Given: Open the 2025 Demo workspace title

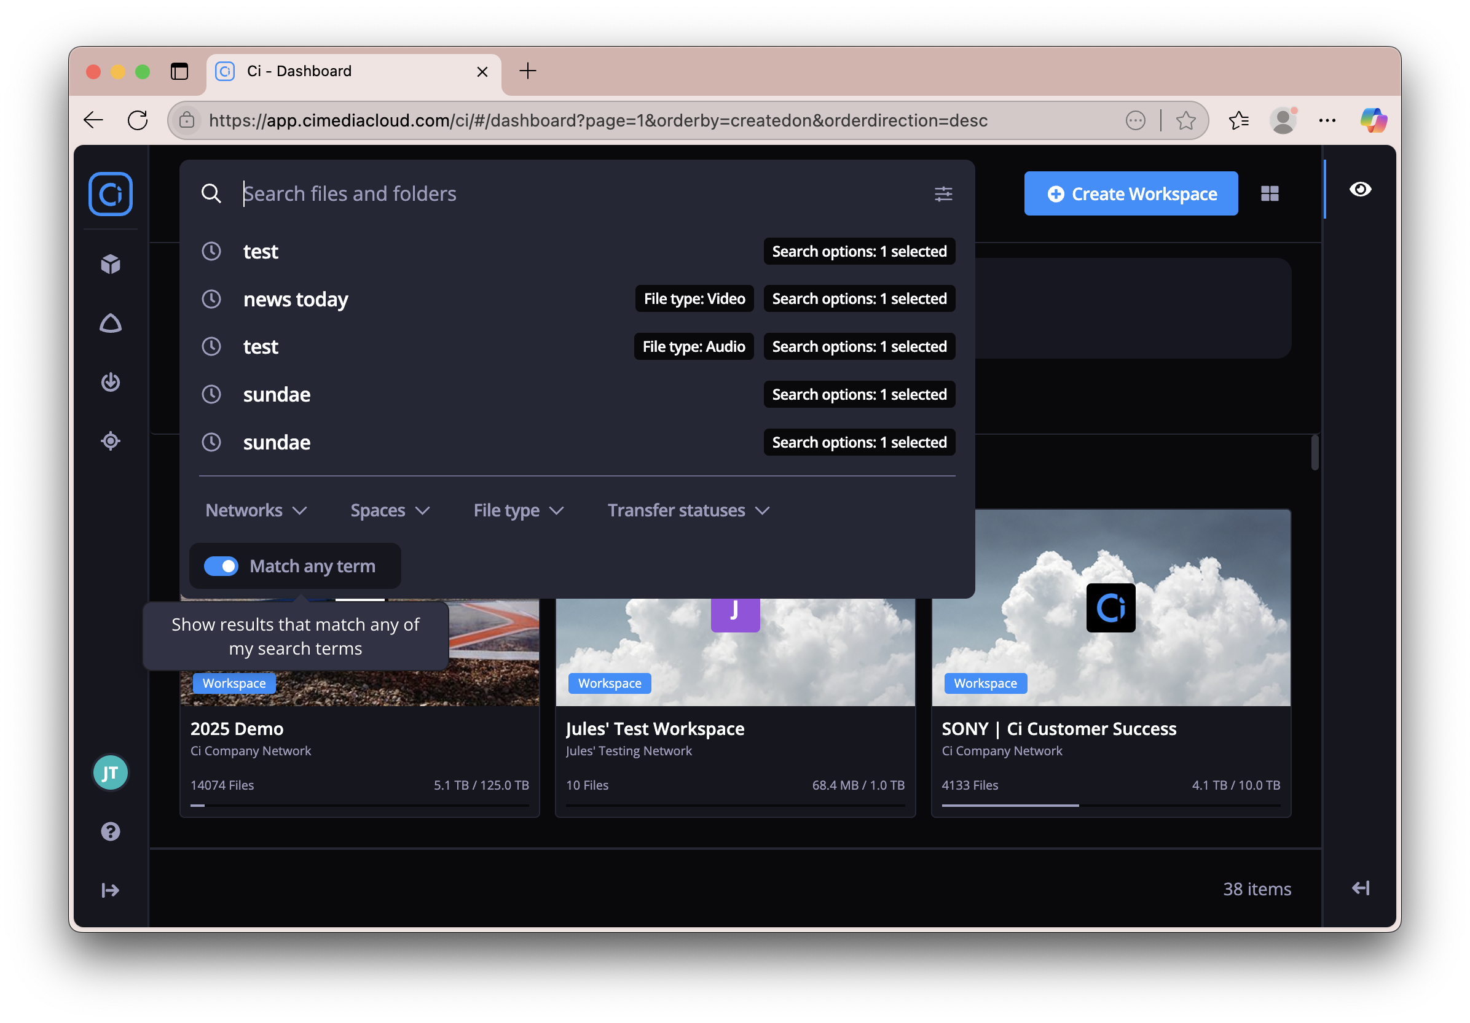Looking at the screenshot, I should click(x=237, y=729).
